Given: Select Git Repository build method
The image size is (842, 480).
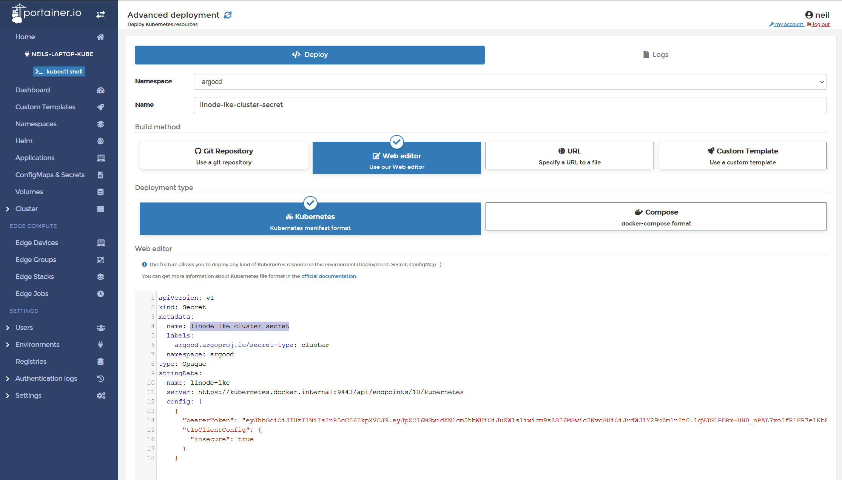Looking at the screenshot, I should (224, 156).
